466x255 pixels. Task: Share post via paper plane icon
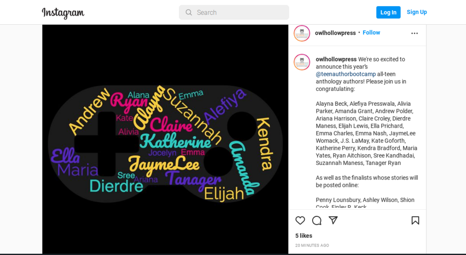click(x=333, y=220)
